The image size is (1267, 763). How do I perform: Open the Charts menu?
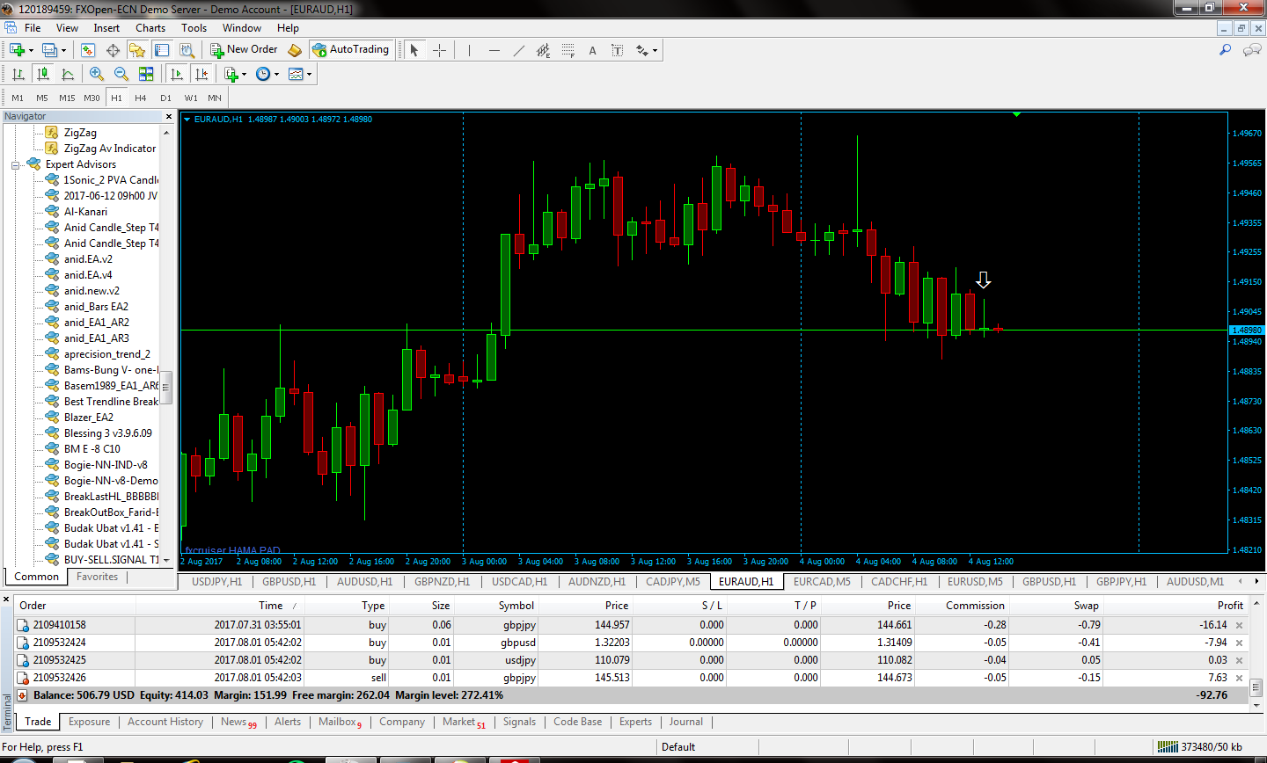pyautogui.click(x=150, y=28)
